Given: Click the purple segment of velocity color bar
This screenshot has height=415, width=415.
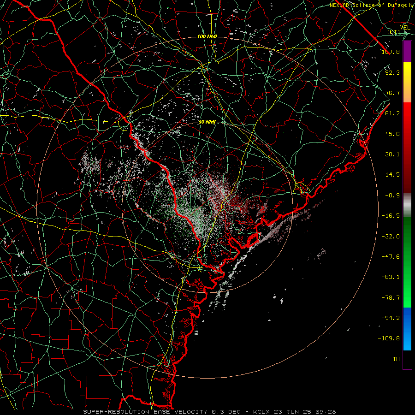Looking at the screenshot, I should click(407, 52).
